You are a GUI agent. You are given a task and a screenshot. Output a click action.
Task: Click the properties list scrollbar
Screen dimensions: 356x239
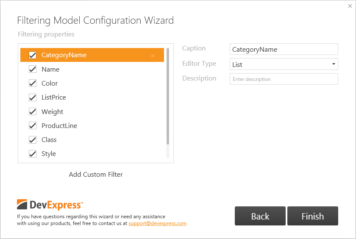[168, 97]
